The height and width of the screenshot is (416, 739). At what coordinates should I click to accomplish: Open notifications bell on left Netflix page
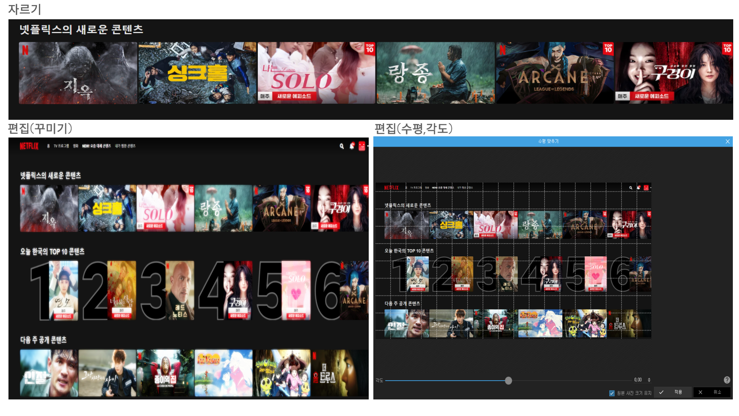click(352, 146)
